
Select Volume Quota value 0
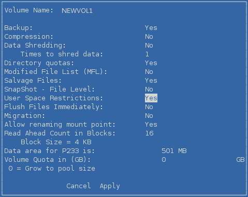pyautogui.click(x=164, y=160)
